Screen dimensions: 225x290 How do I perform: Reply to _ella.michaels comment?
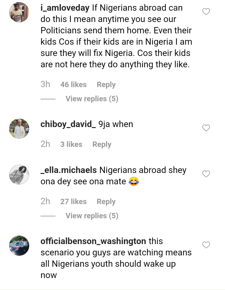pos(106,202)
